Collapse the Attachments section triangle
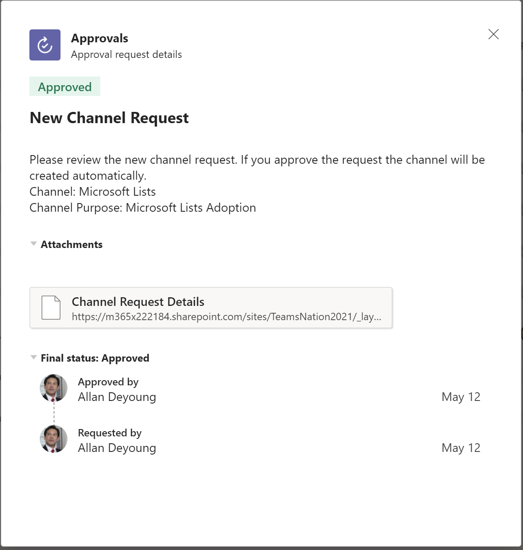523x550 pixels. 33,244
